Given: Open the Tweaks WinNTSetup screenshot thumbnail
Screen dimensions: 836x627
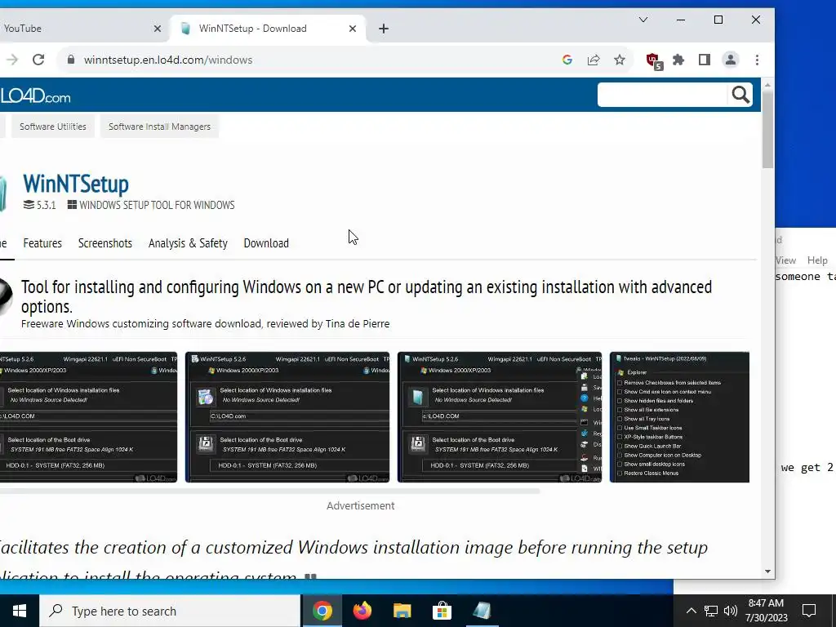Looking at the screenshot, I should point(679,417).
